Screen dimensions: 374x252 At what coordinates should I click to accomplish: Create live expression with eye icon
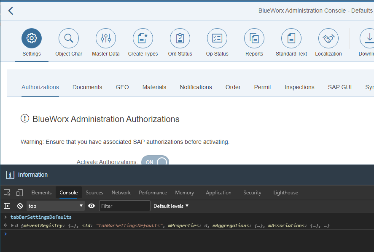tap(91, 206)
